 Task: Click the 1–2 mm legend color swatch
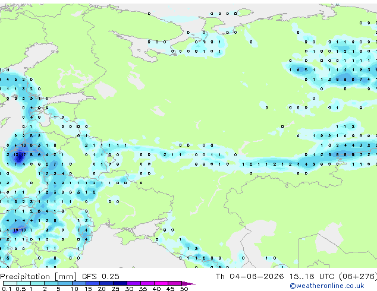tap(37, 283)
